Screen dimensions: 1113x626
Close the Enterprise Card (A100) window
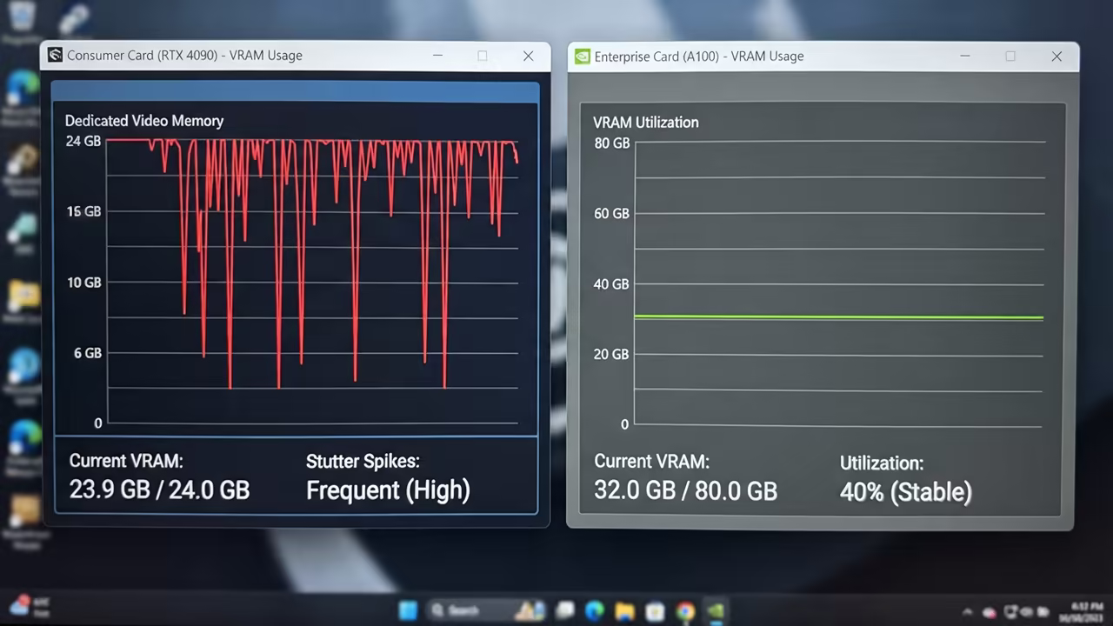point(1056,56)
